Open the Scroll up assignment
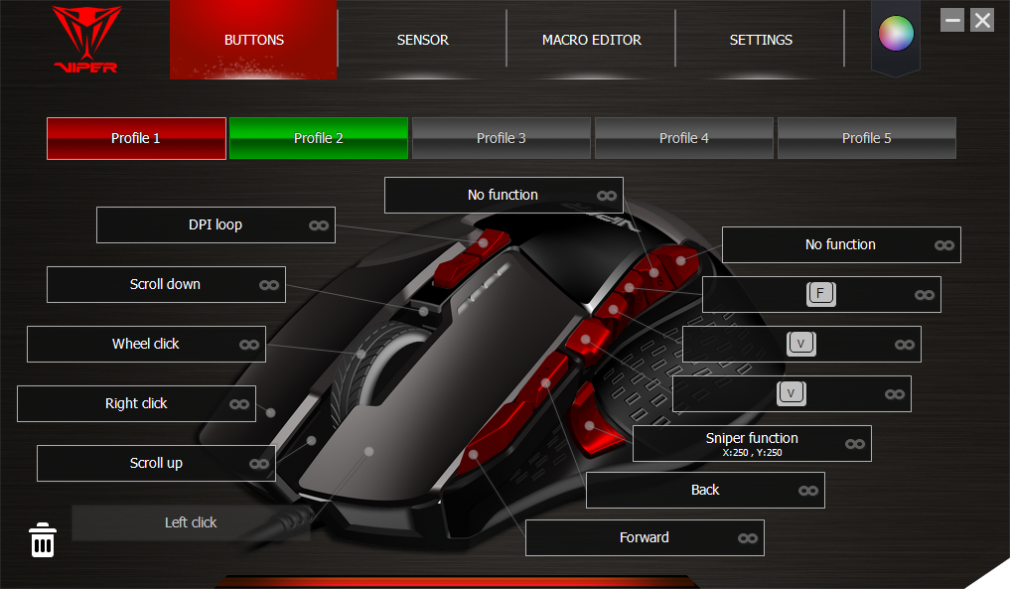The width and height of the screenshot is (1010, 589). pyautogui.click(x=157, y=463)
